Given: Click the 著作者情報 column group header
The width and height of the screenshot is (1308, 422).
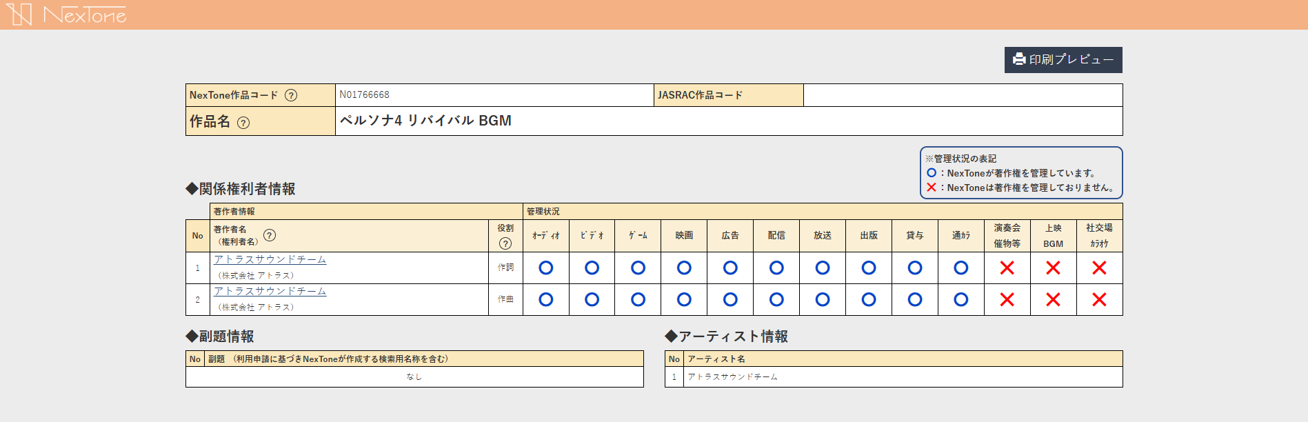Looking at the screenshot, I should click(x=366, y=211).
